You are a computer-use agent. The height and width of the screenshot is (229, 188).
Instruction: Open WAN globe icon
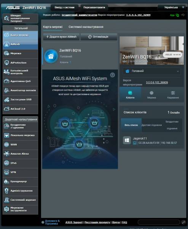[6, 144]
